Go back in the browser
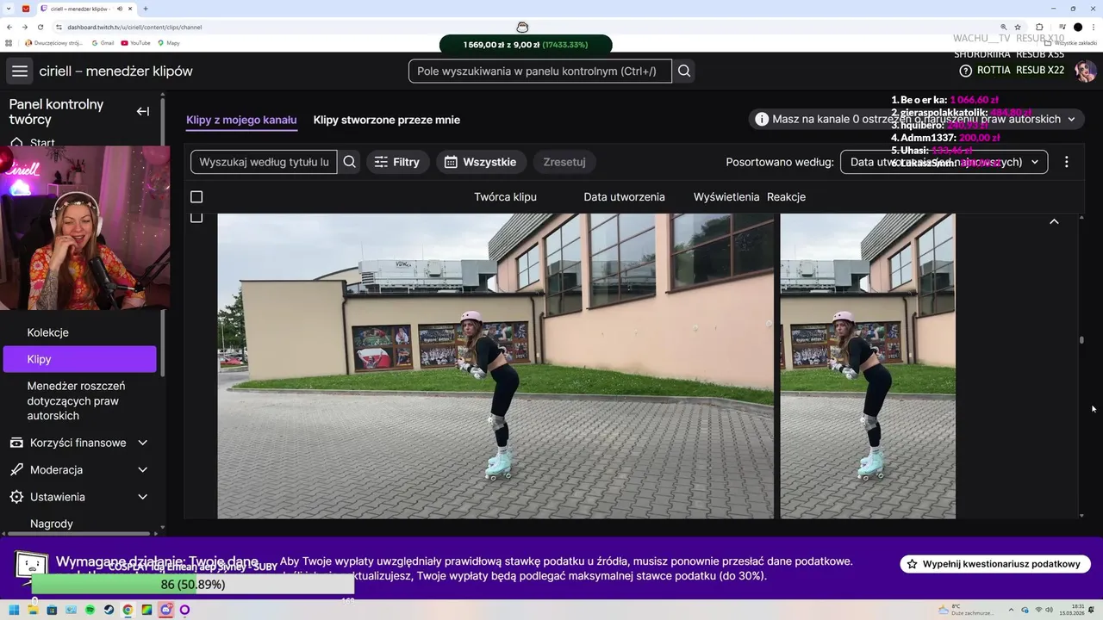This screenshot has height=620, width=1103. click(9, 27)
